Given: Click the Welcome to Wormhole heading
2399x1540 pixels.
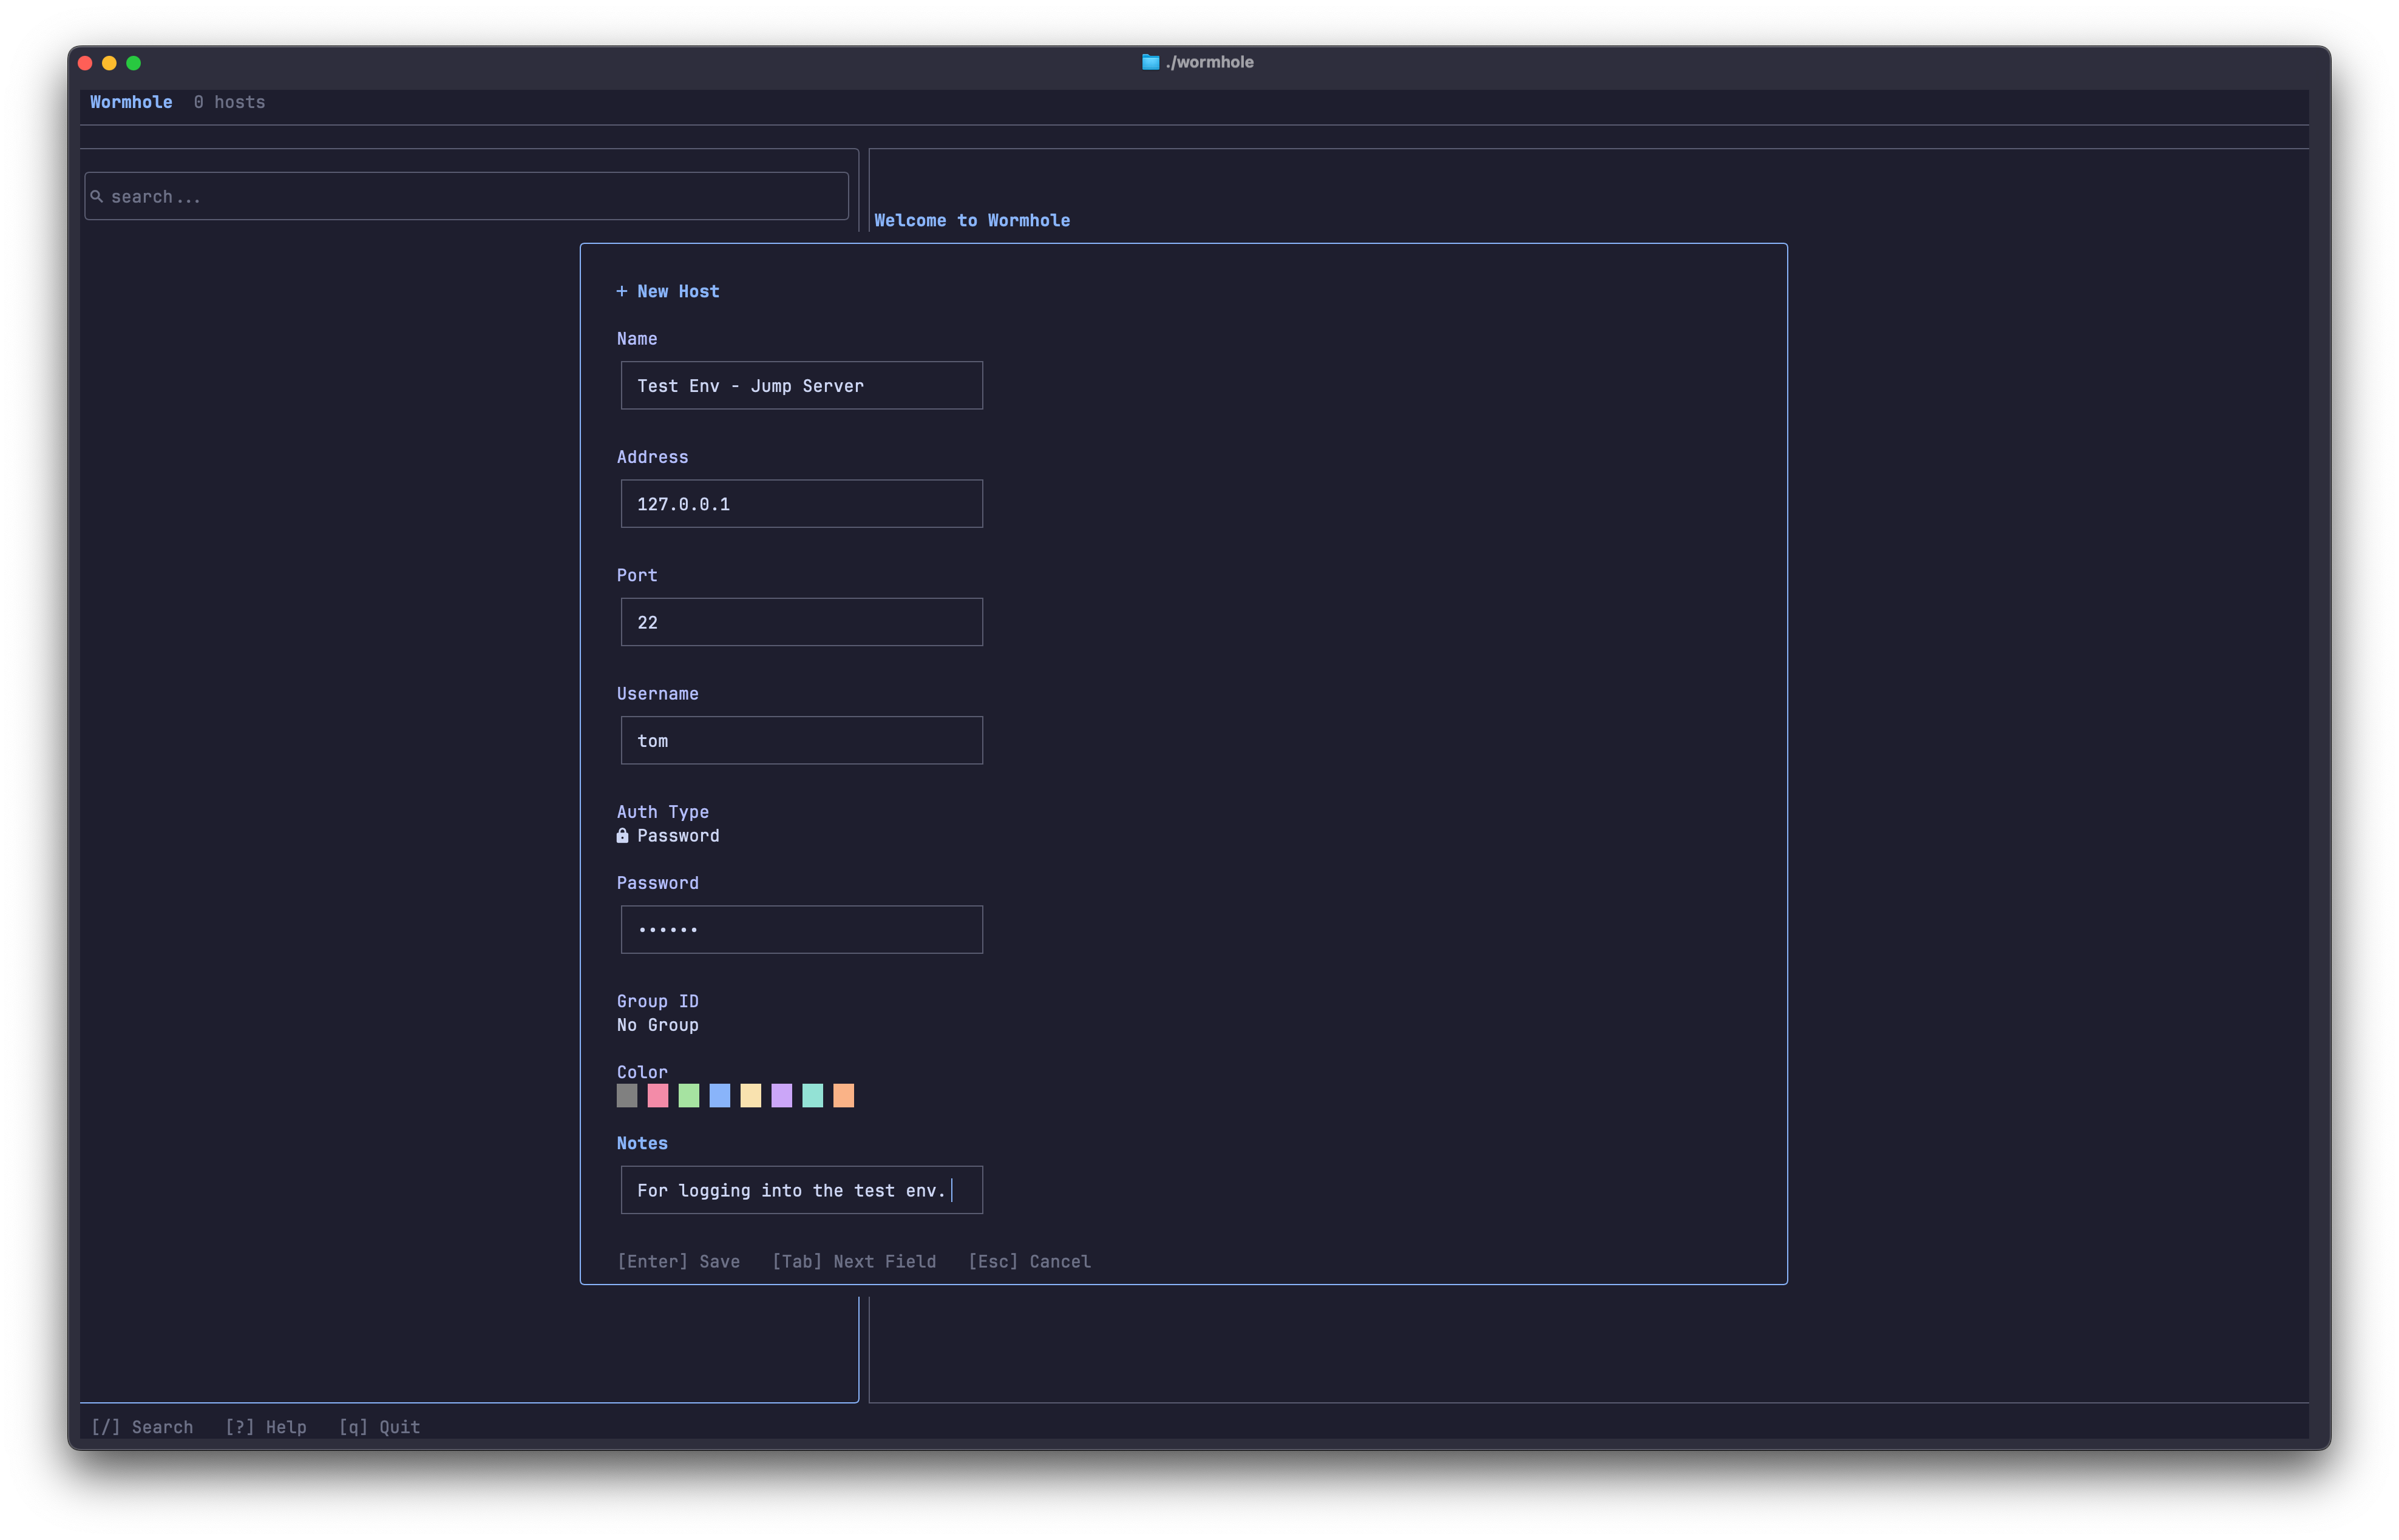Looking at the screenshot, I should pyautogui.click(x=971, y=220).
